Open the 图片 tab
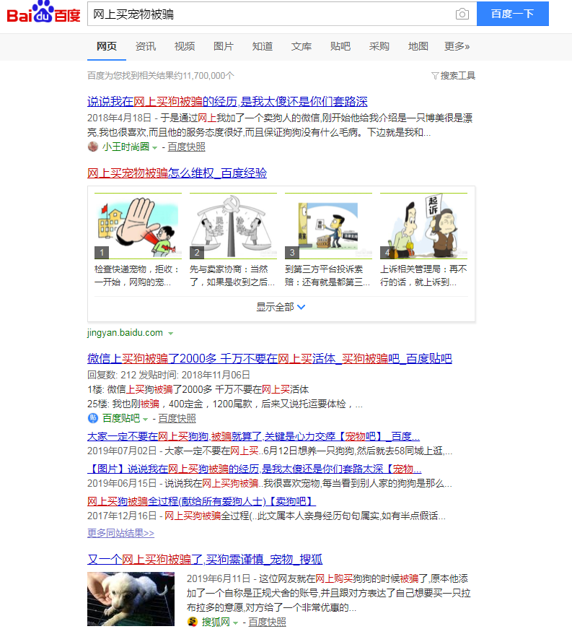The width and height of the screenshot is (572, 629). point(223,46)
